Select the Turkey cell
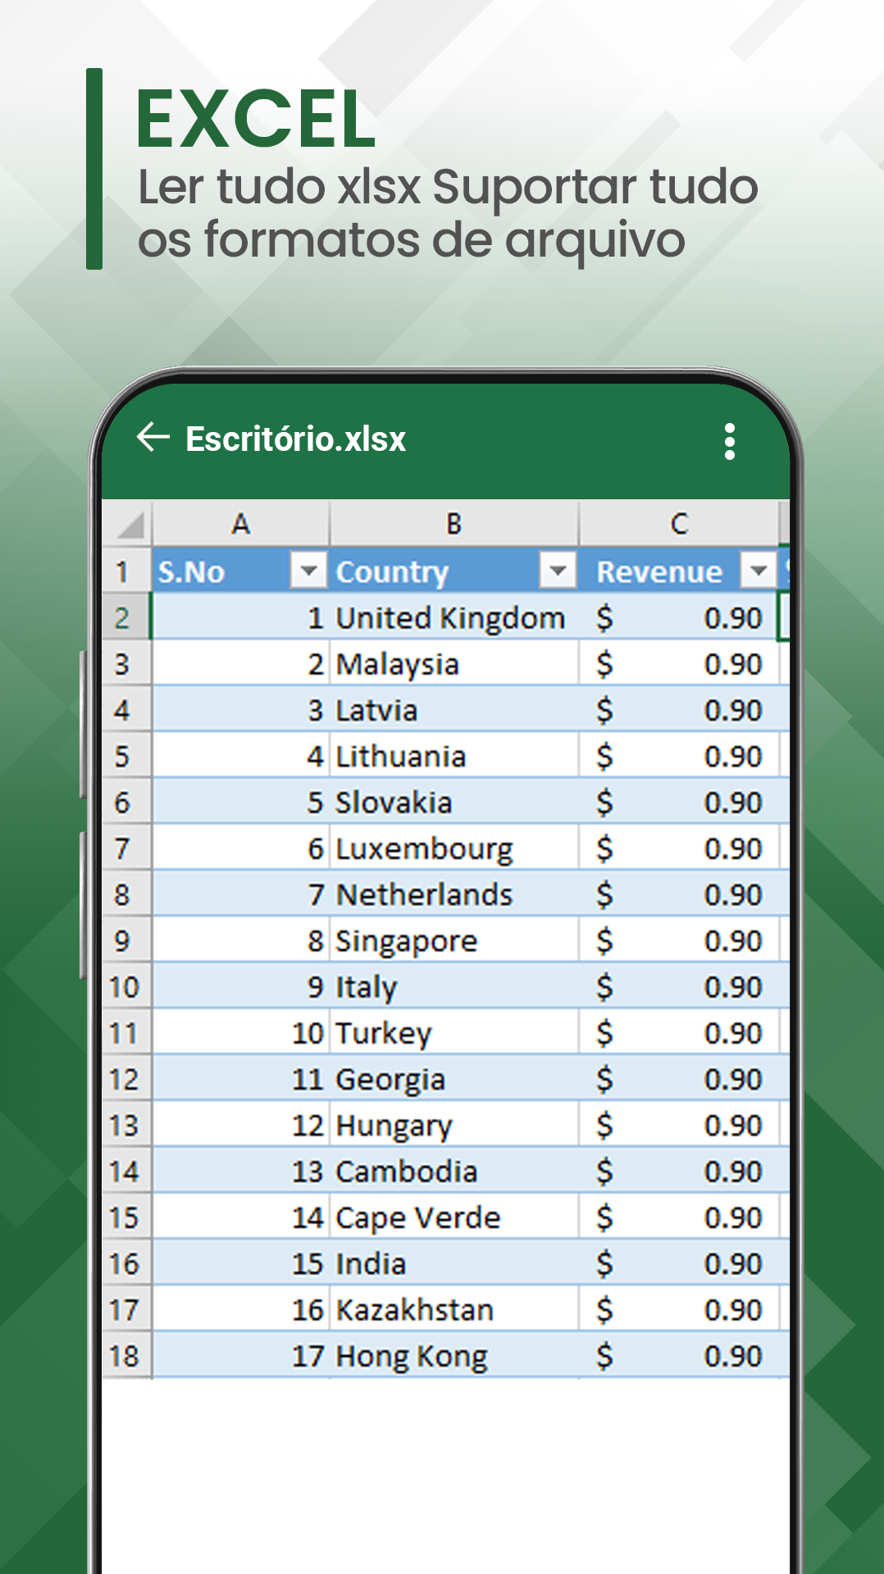The height and width of the screenshot is (1574, 884). click(454, 1032)
